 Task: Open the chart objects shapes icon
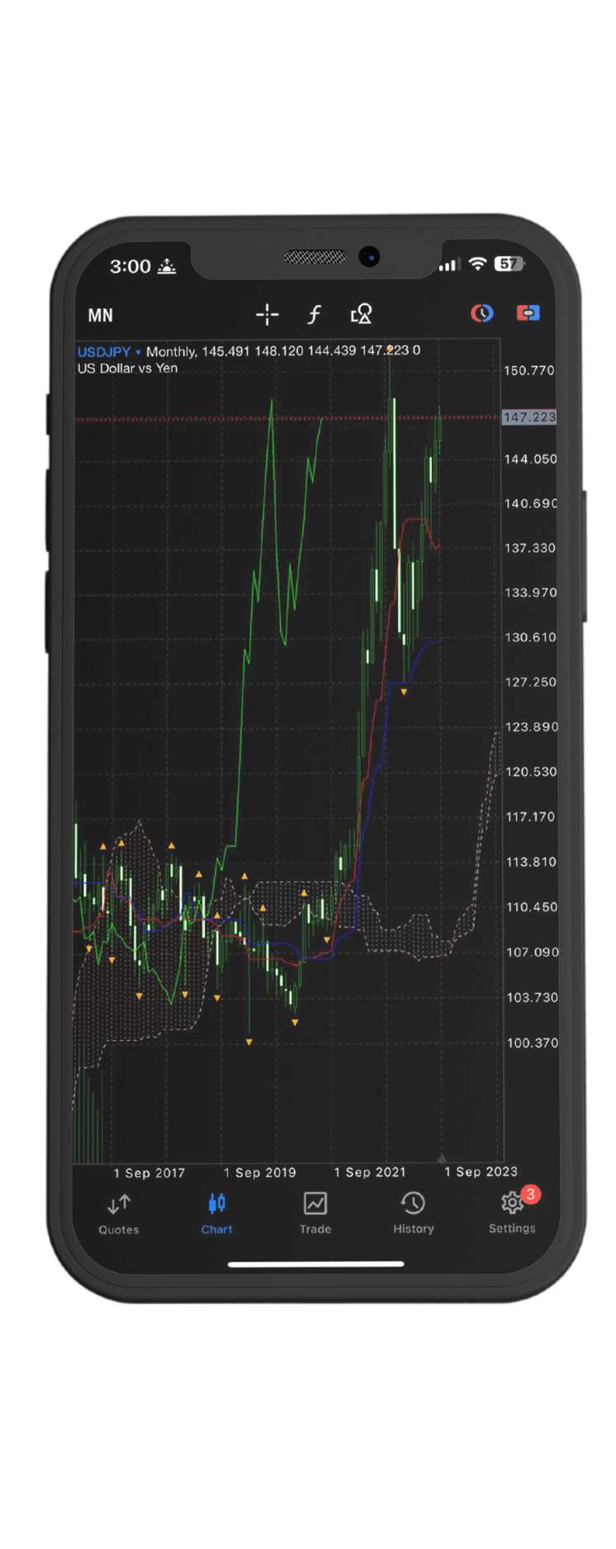pyautogui.click(x=361, y=314)
